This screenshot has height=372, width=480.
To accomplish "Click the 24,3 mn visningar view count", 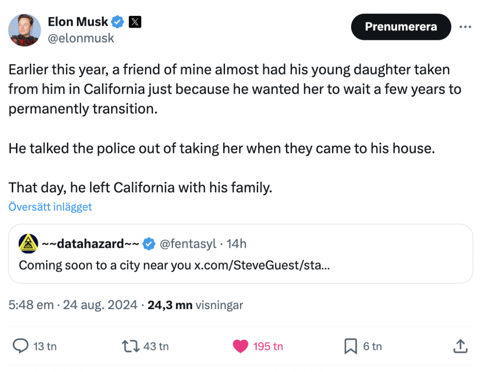I will pyautogui.click(x=195, y=305).
